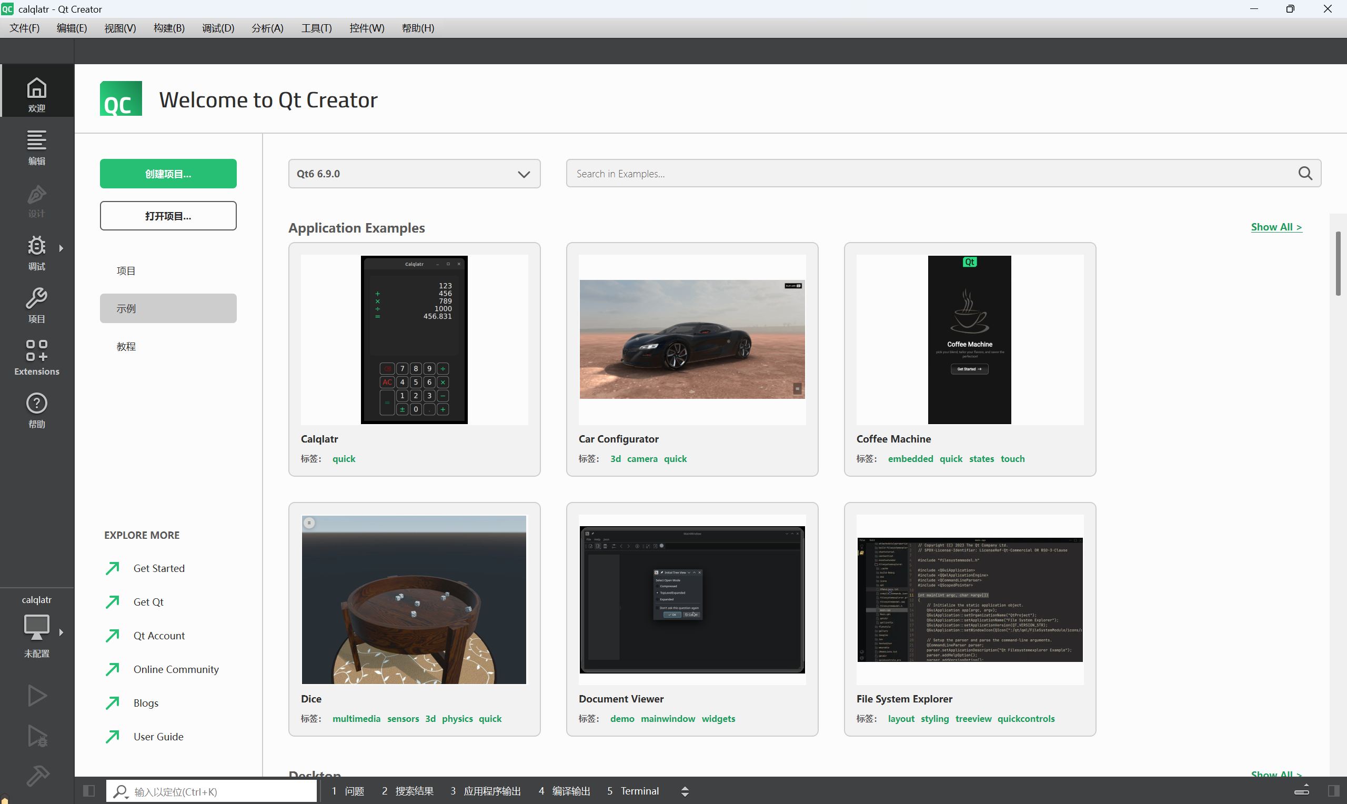Click the mainwindow tag under Document Viewer
Viewport: 1347px width, 804px height.
tap(668, 719)
